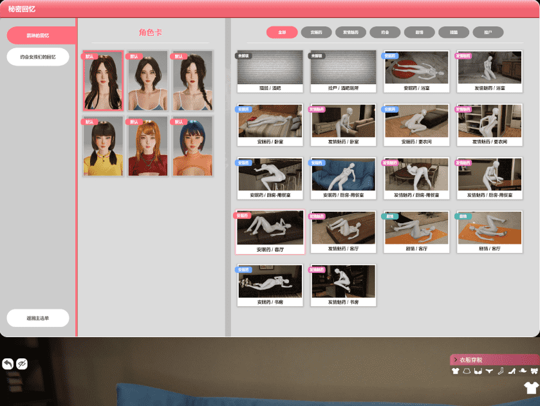Click the locked 酒吧厕所 memory thumbnail
Image resolution: width=540 pixels, height=406 pixels.
point(343,71)
